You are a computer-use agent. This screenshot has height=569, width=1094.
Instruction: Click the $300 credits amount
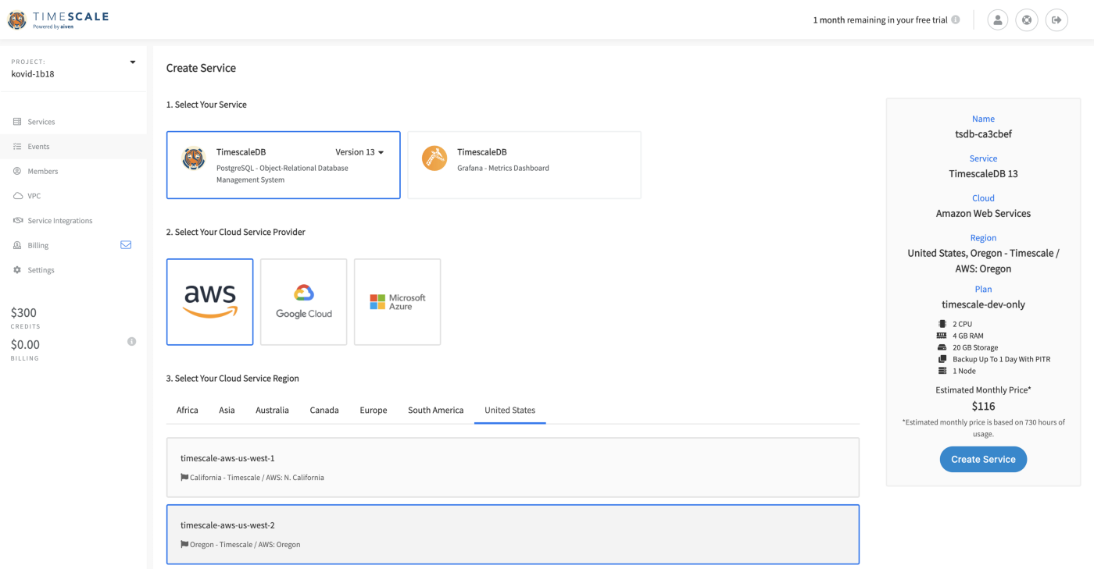point(24,313)
